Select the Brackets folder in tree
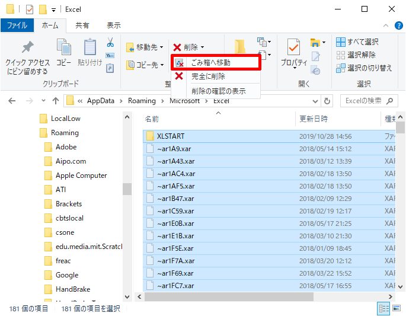Screen dimensions: 406x316 click(x=63, y=204)
